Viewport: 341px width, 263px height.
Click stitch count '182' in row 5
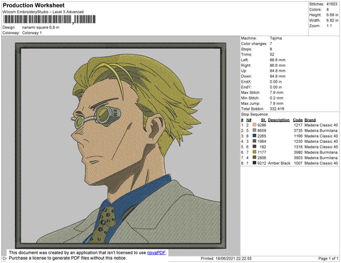263,147
